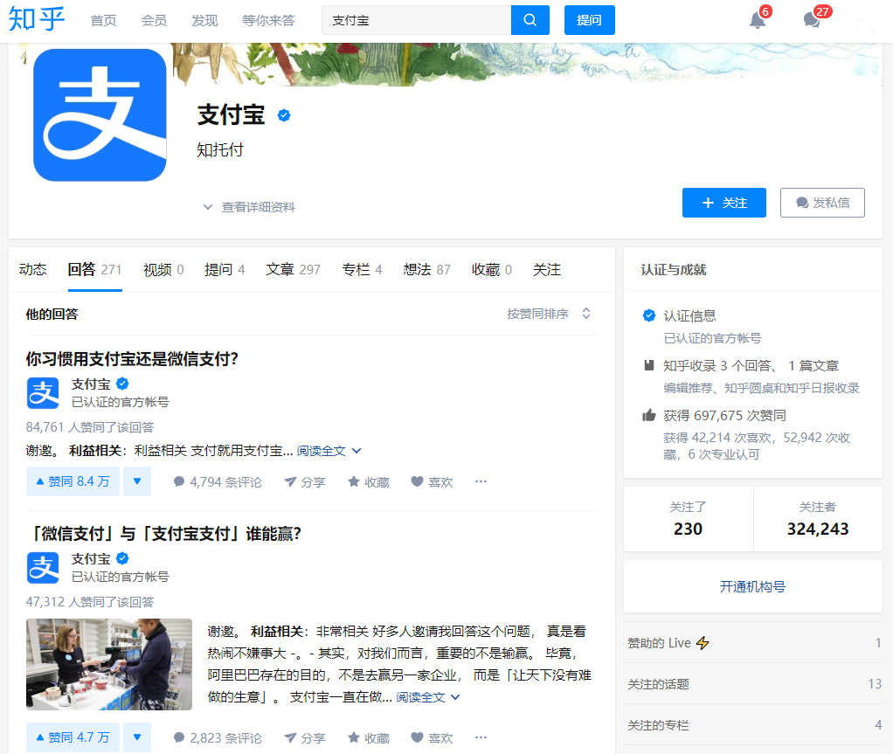Viewport: 893px width, 754px height.
Task: Click the blue verified icon next to 认证信息
Action: click(648, 315)
